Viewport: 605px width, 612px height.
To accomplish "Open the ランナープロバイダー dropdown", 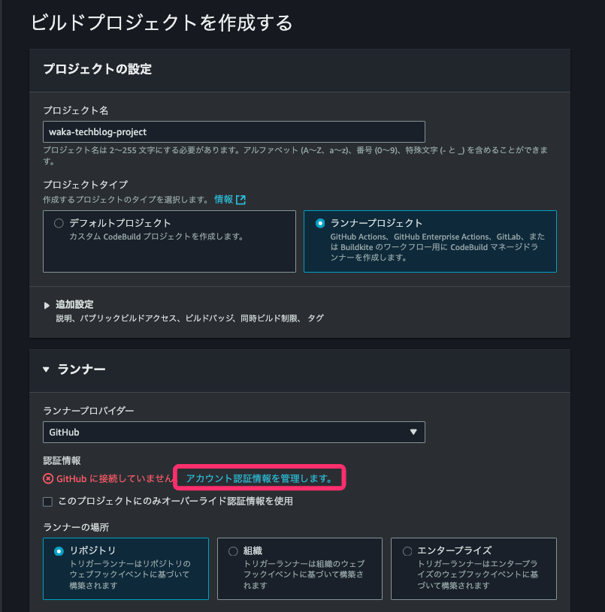I will 233,432.
